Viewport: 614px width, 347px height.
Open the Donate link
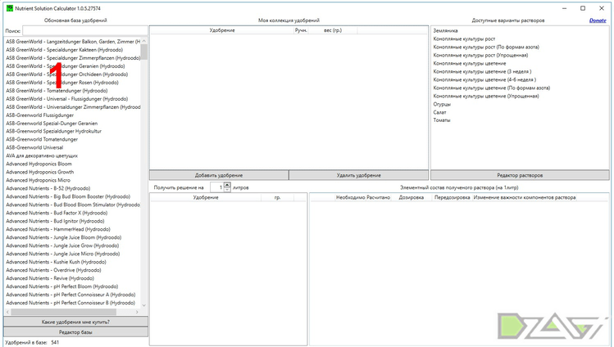click(598, 20)
